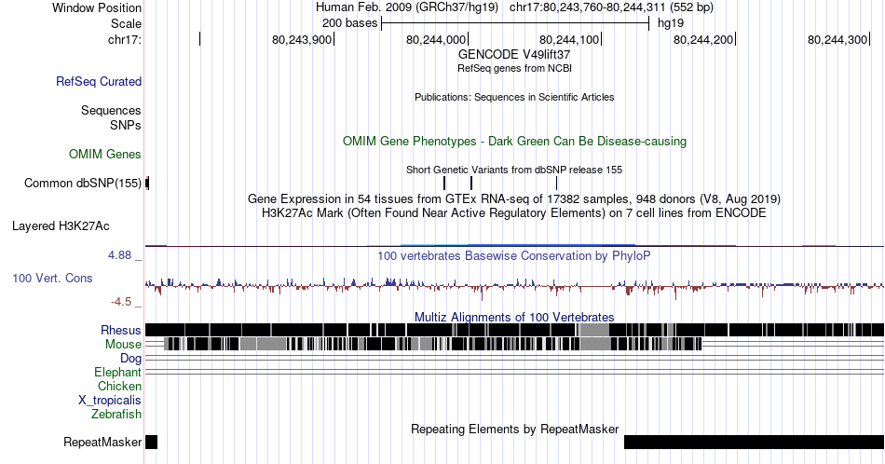Click the RepeatMasker track label

pyautogui.click(x=102, y=442)
